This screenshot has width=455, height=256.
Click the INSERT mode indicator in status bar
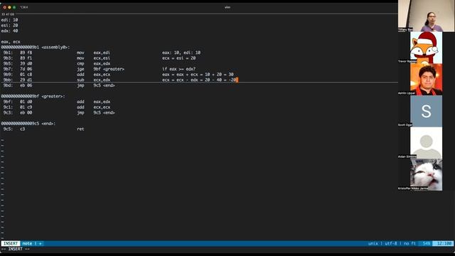click(11, 243)
